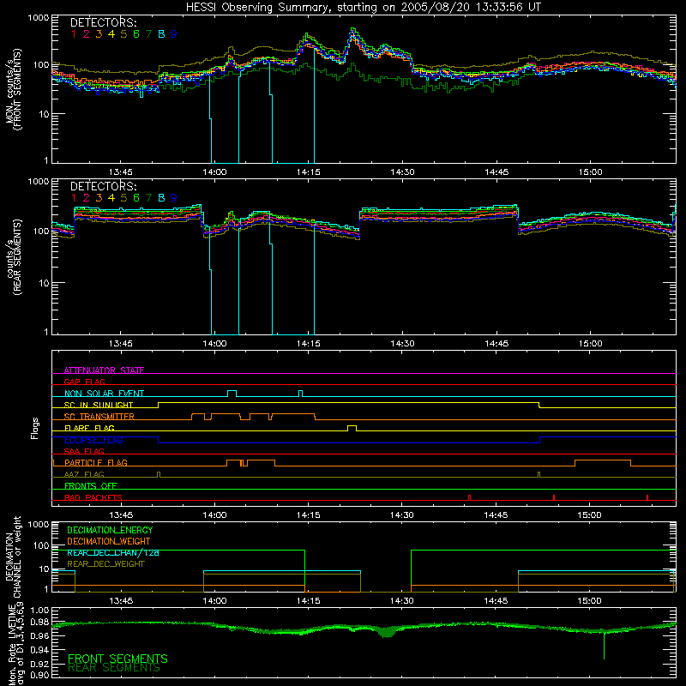Select cyan detector 8 in rear segments legend
The image size is (686, 686).
click(161, 198)
